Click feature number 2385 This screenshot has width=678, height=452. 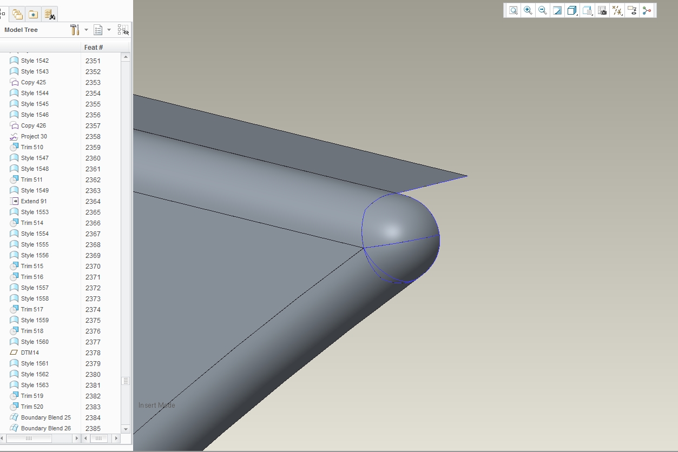click(93, 428)
